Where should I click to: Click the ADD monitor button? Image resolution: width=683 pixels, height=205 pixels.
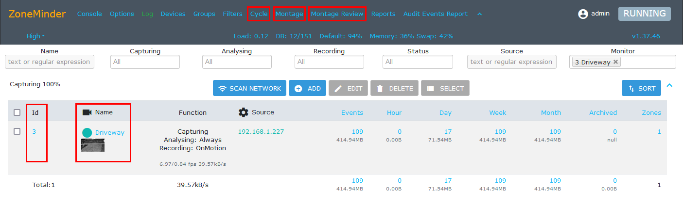pyautogui.click(x=308, y=88)
